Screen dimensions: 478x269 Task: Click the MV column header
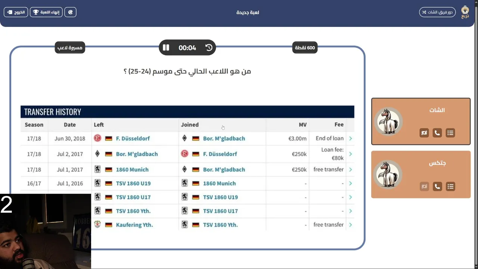click(302, 125)
